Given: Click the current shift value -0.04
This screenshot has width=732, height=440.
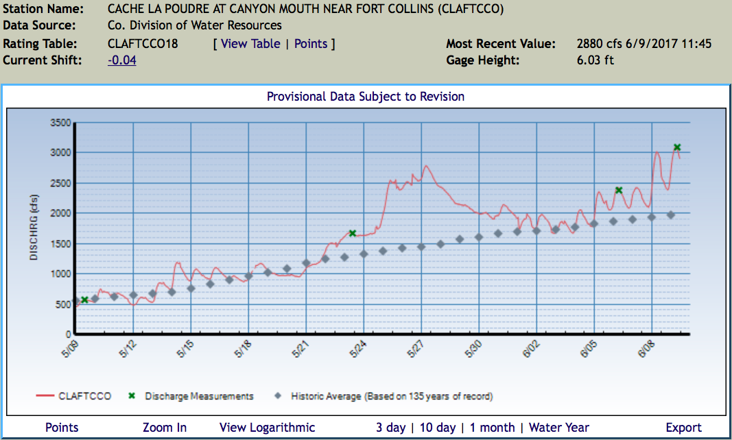Looking at the screenshot, I should tap(122, 60).
